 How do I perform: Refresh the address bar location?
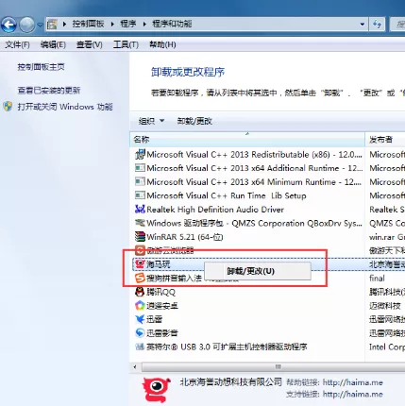[377, 25]
